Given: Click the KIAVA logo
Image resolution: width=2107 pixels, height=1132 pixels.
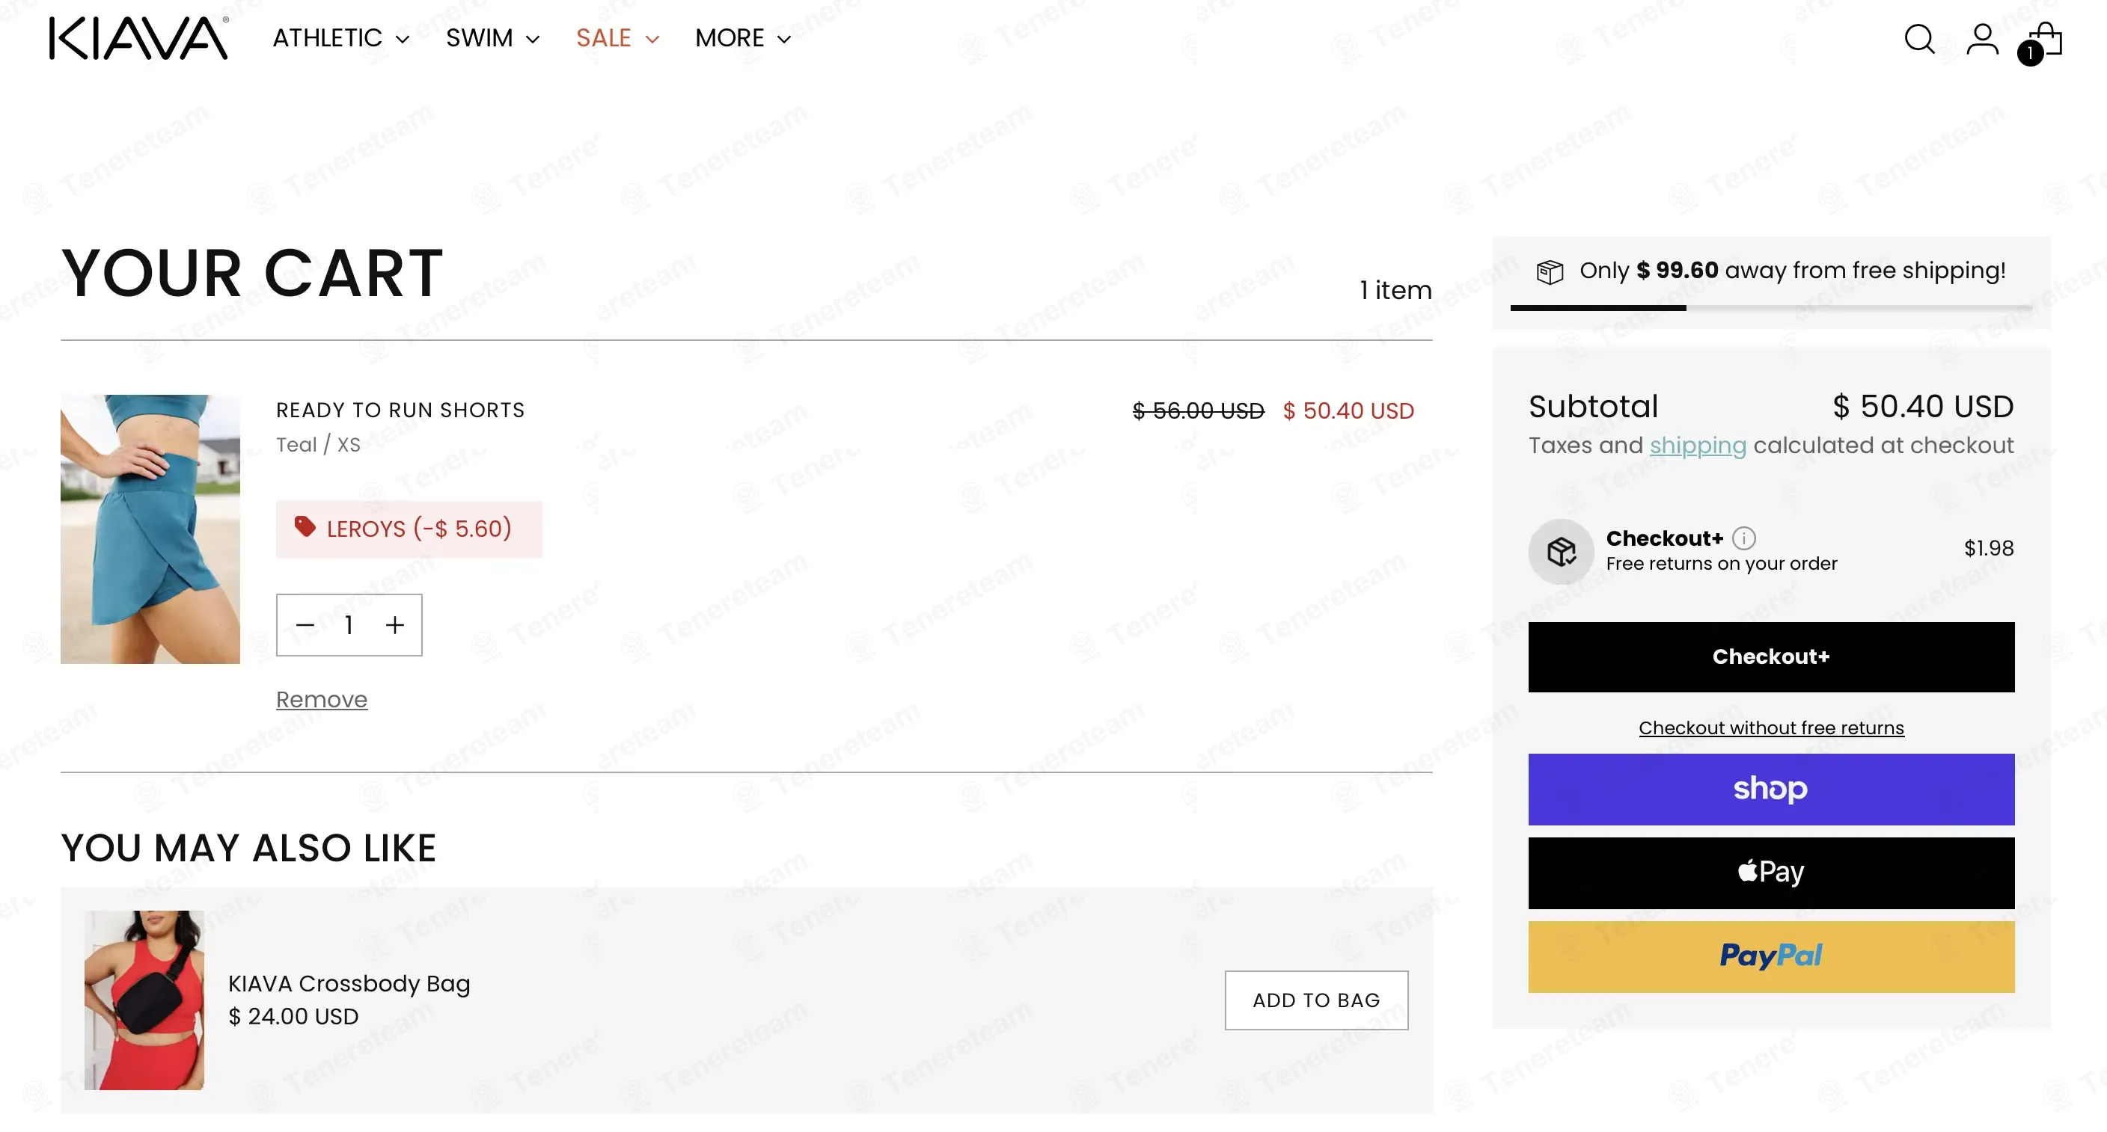Looking at the screenshot, I should 139,38.
